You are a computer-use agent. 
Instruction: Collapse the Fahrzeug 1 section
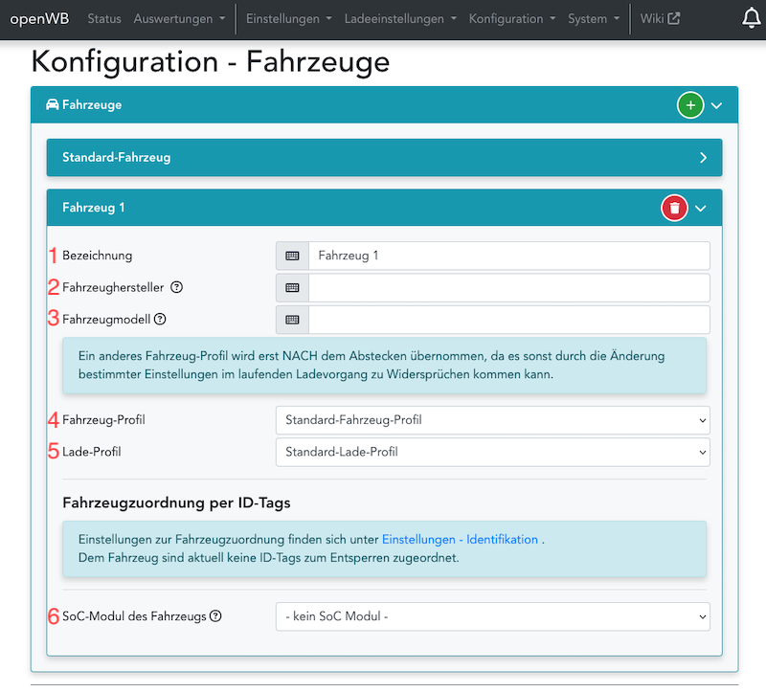pos(700,207)
